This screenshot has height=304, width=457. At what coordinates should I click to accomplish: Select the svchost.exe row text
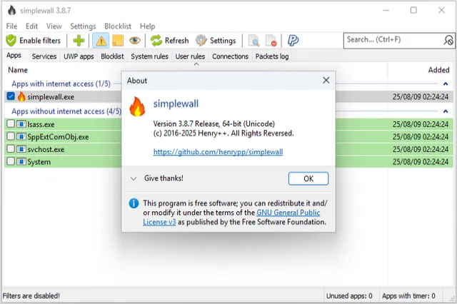coord(46,150)
